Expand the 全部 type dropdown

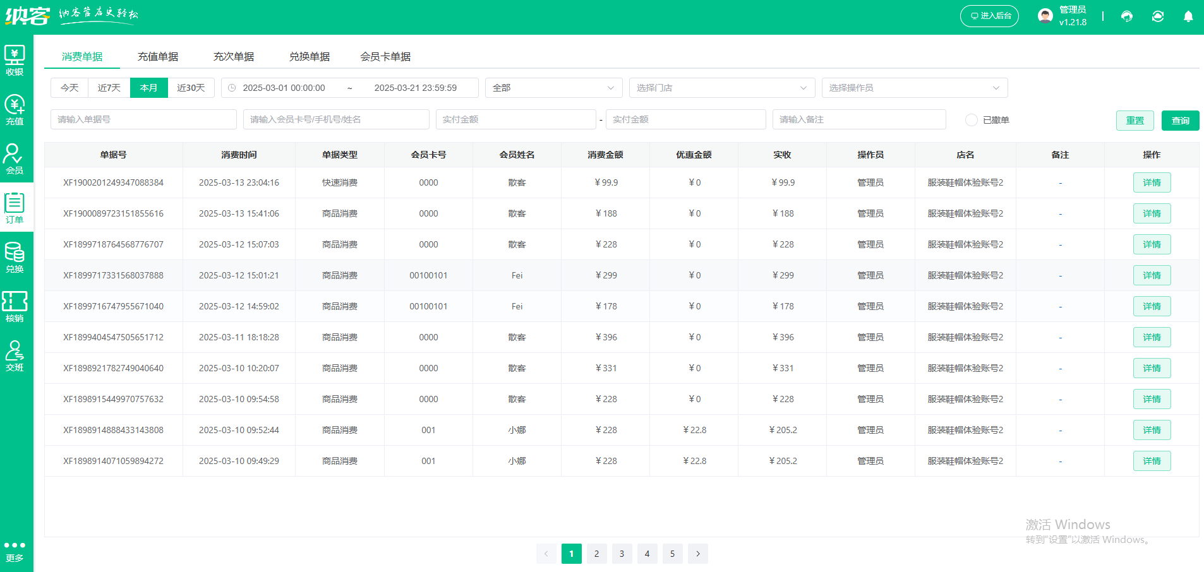coord(553,88)
